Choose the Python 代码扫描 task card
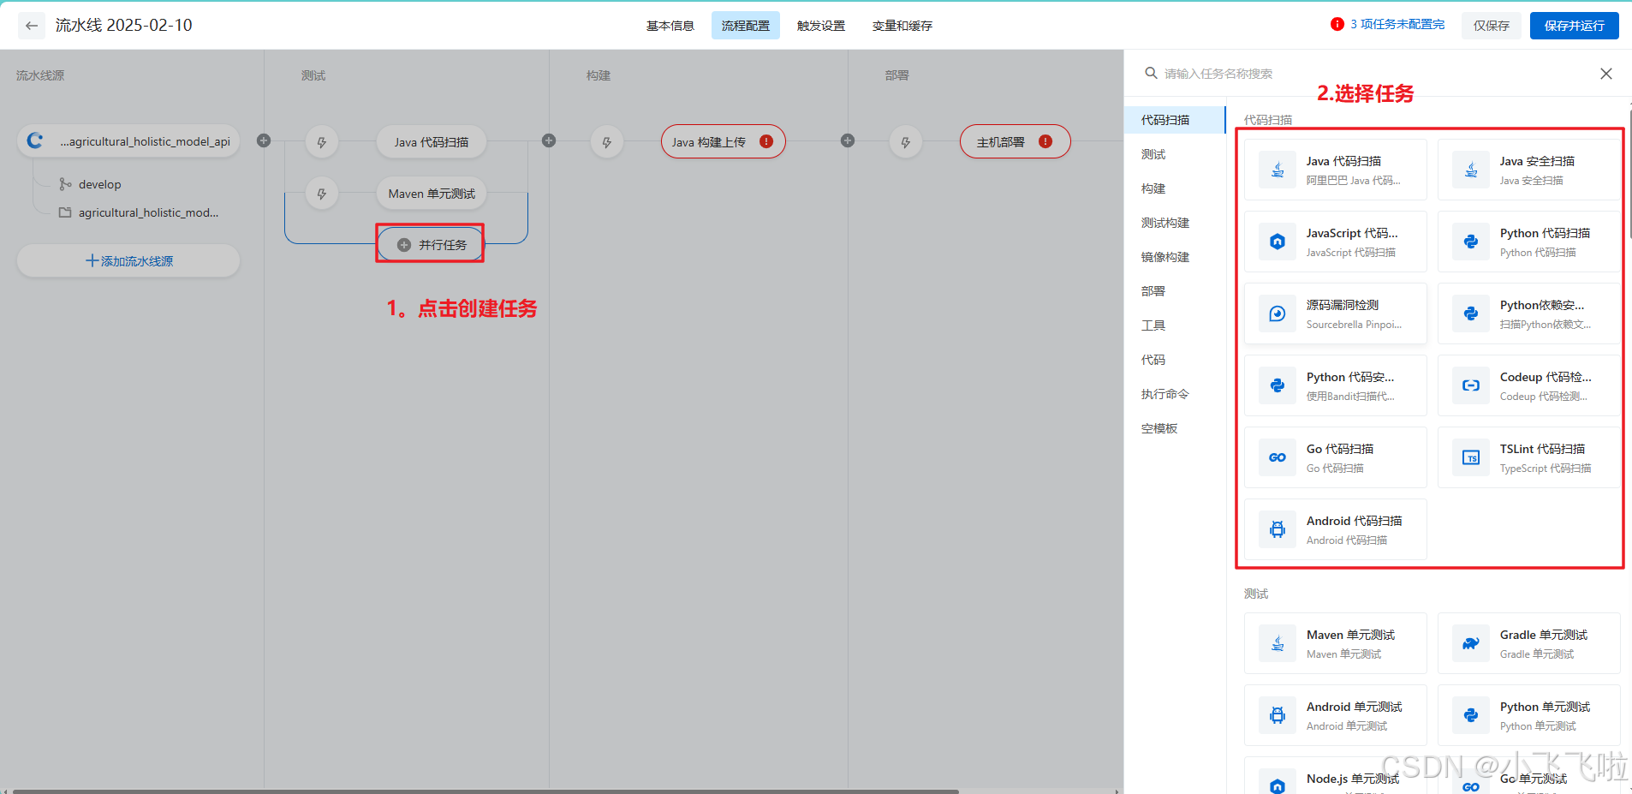The height and width of the screenshot is (794, 1632). (1529, 242)
